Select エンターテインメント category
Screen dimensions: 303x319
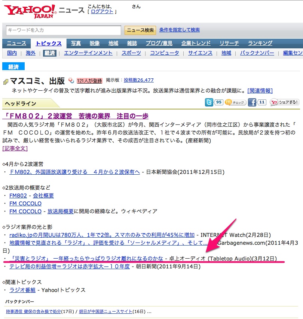click(88, 53)
